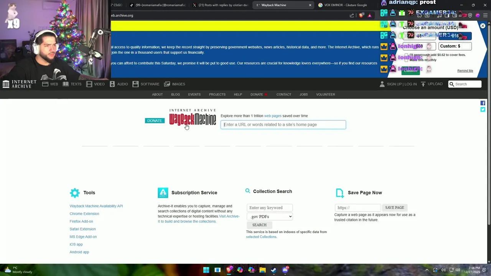Image resolution: width=491 pixels, height=276 pixels.
Task: Open the Chrome Extension link
Action: (x=84, y=214)
